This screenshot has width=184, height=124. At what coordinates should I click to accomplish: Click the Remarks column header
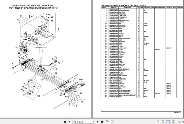[x=180, y=7]
